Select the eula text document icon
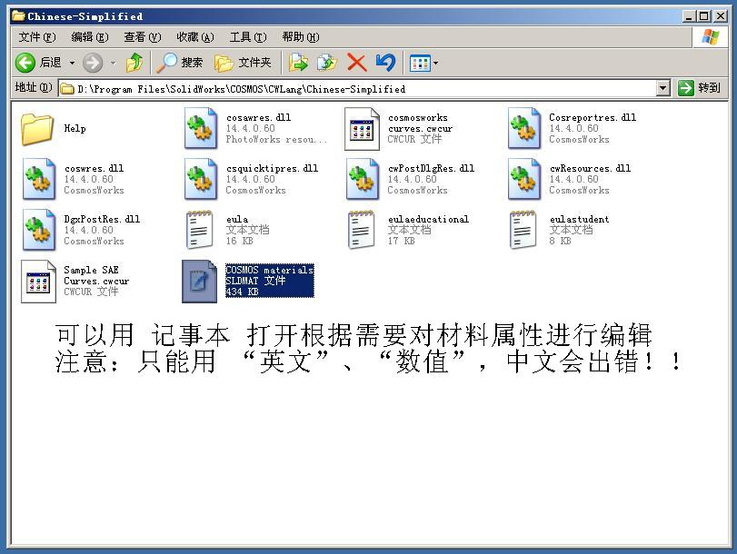This screenshot has height=554, width=737. point(199,229)
